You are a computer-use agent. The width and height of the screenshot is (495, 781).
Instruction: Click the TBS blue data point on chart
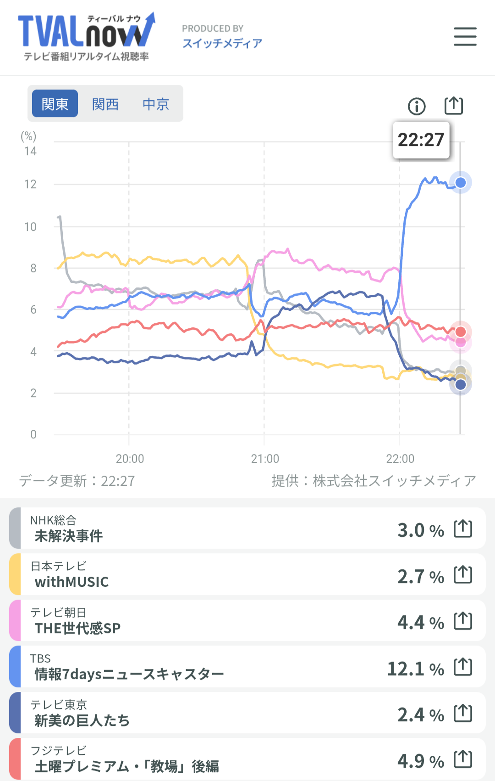461,183
